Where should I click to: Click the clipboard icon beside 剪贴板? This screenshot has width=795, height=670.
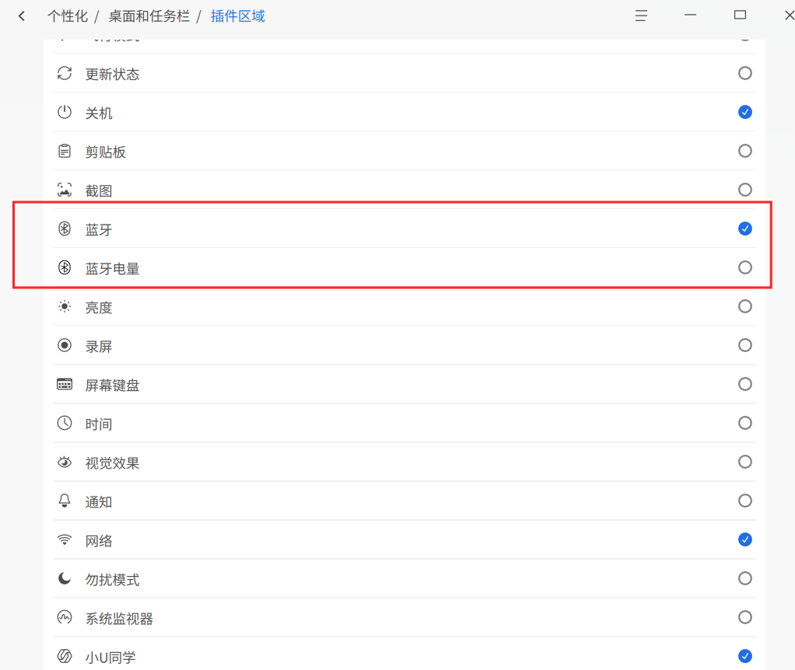coord(65,151)
